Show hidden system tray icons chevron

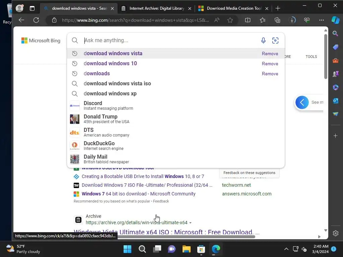pyautogui.click(x=286, y=249)
